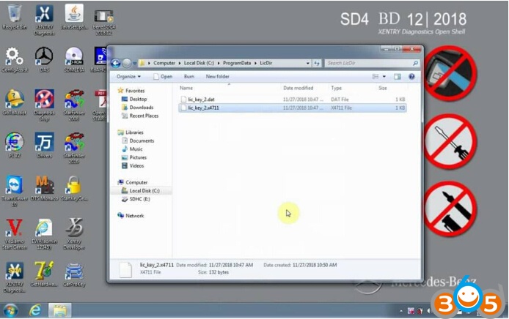Open the address bar history dropdown
The height and width of the screenshot is (319, 509).
coord(308,63)
